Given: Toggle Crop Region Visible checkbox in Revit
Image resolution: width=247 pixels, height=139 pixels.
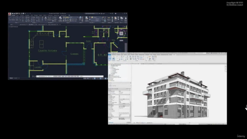Looking at the screenshot, I should (119, 97).
